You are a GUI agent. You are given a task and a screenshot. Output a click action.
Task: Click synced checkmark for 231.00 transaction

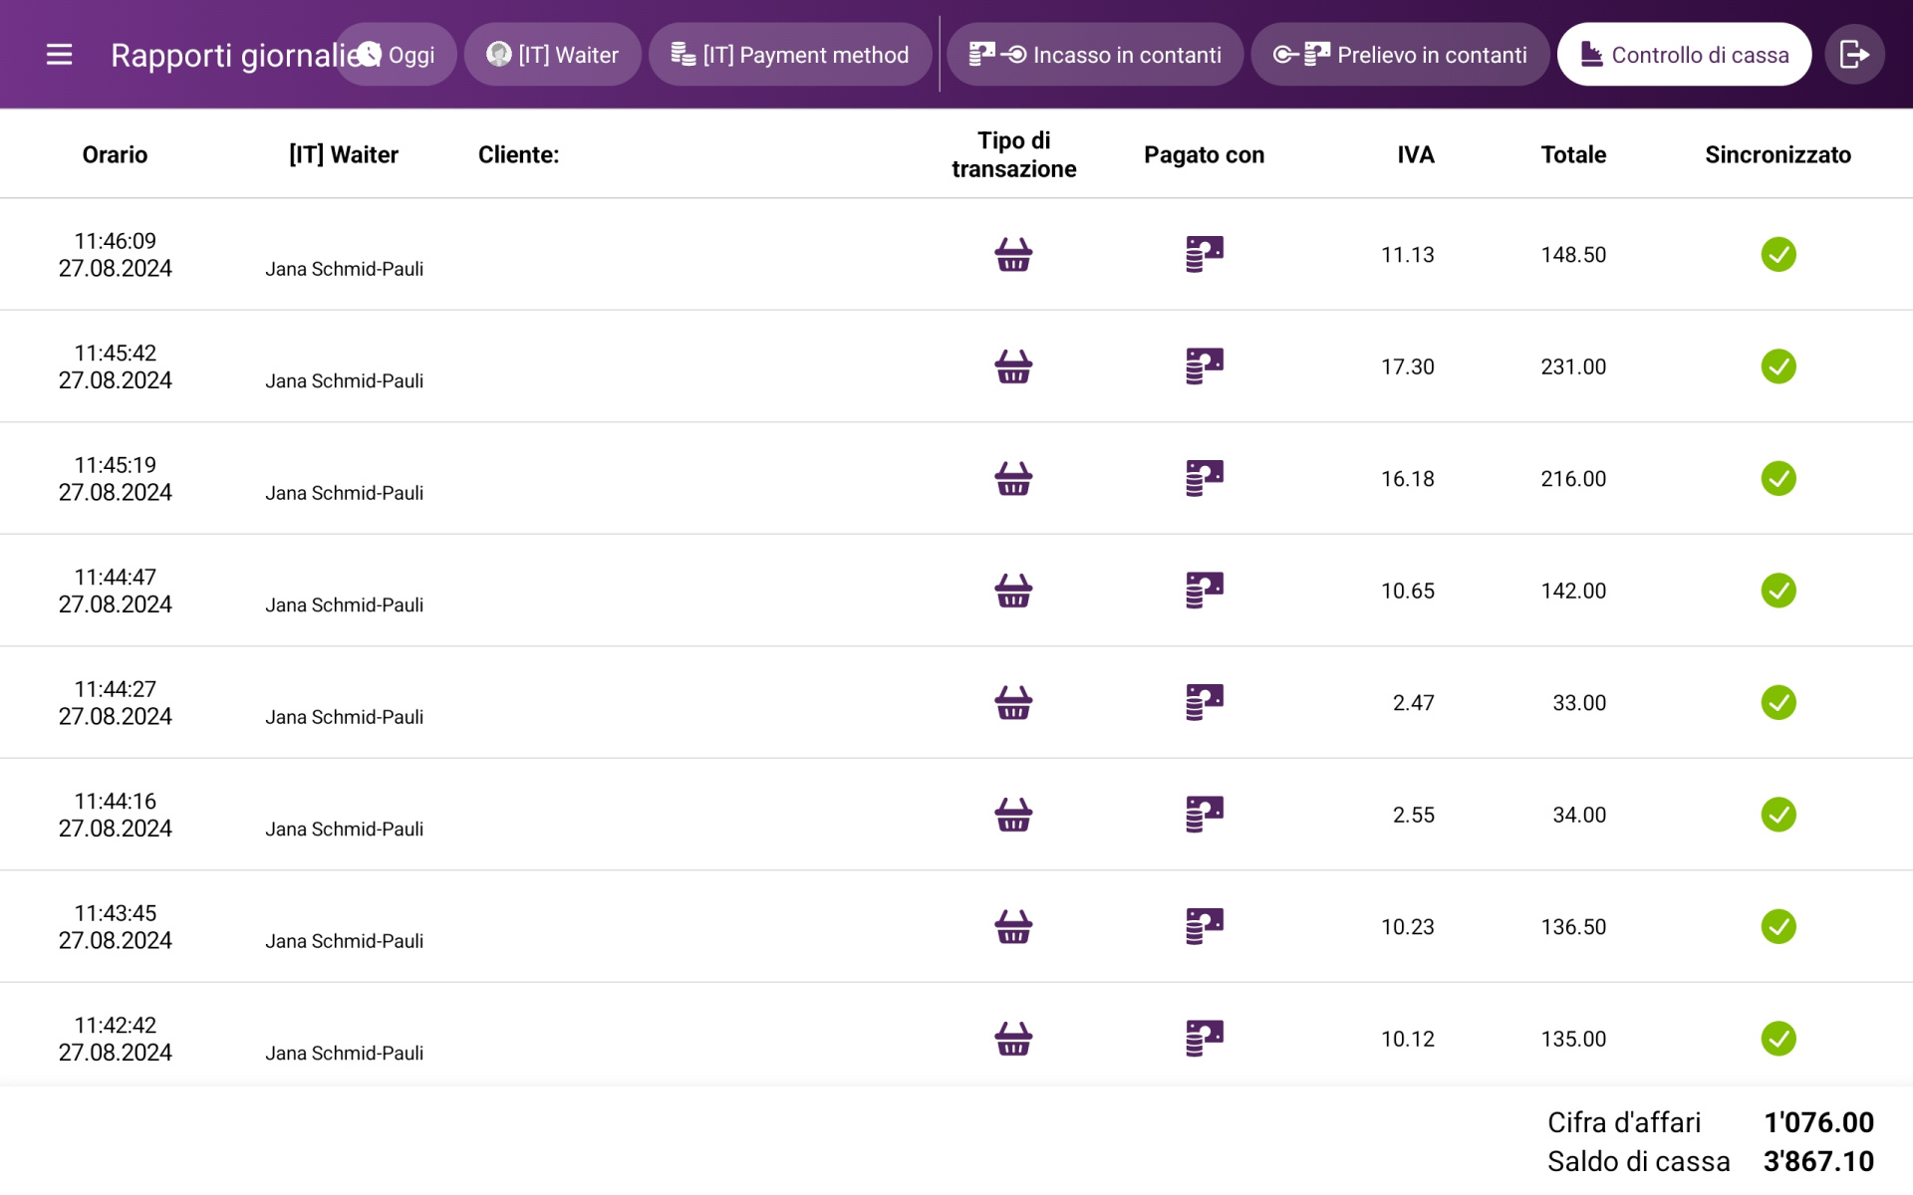(1778, 366)
